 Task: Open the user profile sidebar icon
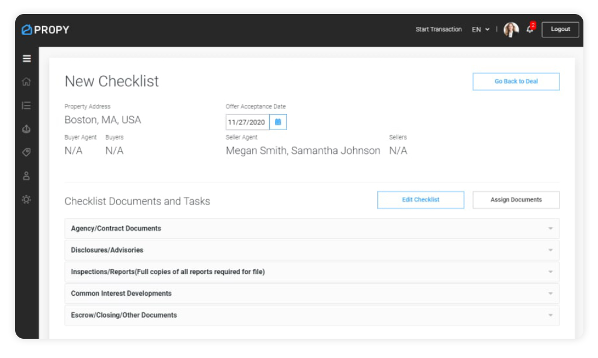point(26,176)
